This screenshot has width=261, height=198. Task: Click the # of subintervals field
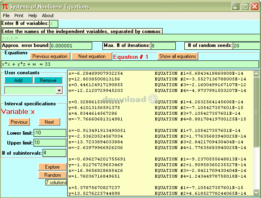(x=54, y=153)
